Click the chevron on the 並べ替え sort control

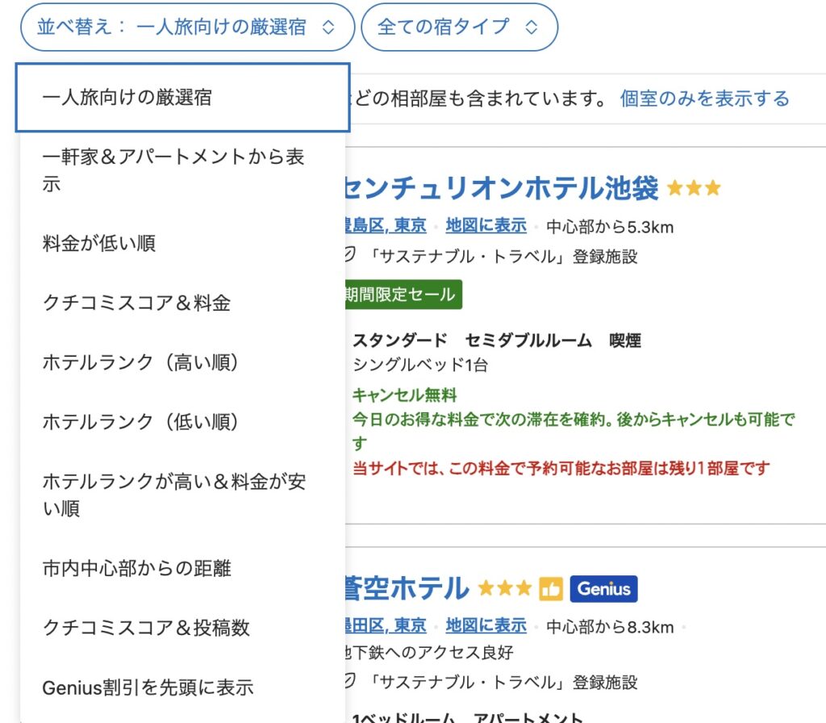pyautogui.click(x=330, y=26)
